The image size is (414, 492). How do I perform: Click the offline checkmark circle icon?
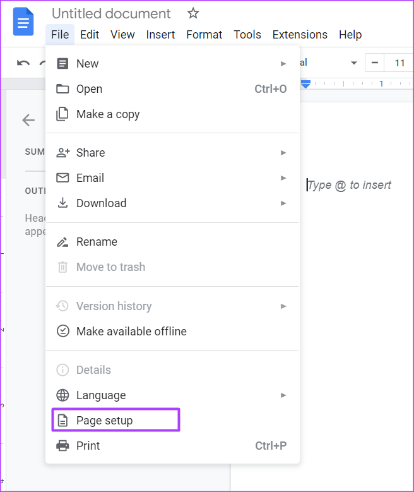click(62, 331)
